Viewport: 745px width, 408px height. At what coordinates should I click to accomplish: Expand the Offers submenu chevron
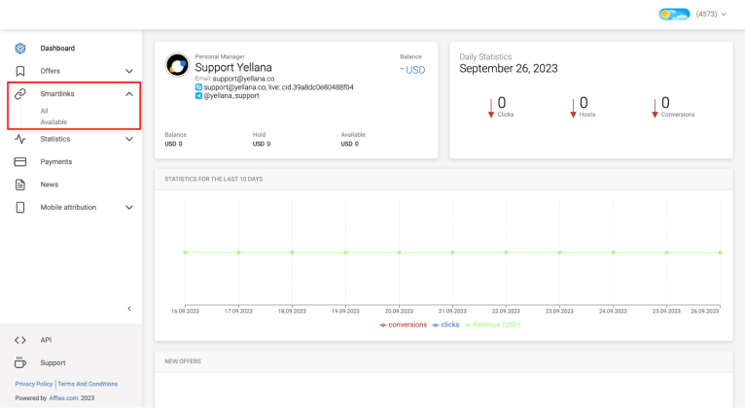click(x=129, y=71)
